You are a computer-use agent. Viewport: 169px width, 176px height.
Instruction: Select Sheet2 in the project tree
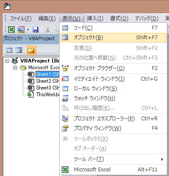(48, 81)
